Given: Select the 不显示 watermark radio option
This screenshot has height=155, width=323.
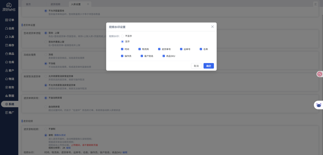Looking at the screenshot, I should 122,36.
